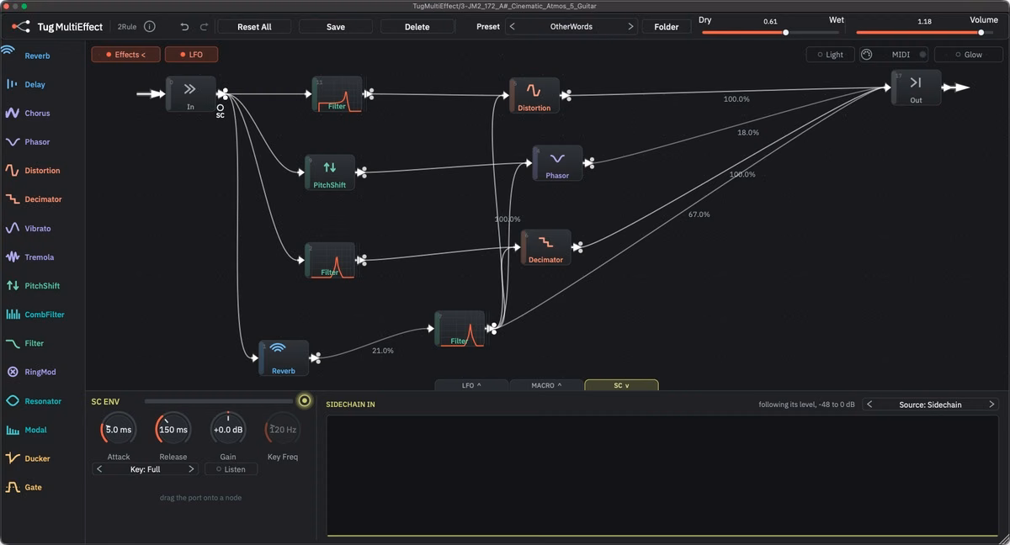Open the preset Folder button
The height and width of the screenshot is (545, 1010).
tap(667, 27)
